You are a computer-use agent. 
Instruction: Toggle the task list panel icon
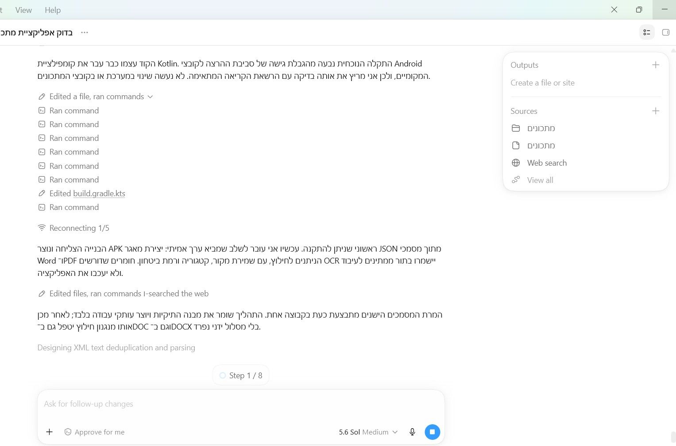point(647,32)
